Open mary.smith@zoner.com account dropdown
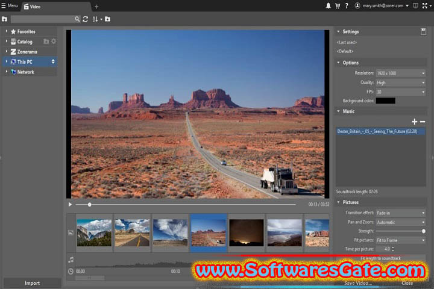The width and height of the screenshot is (434, 289). (x=382, y=6)
